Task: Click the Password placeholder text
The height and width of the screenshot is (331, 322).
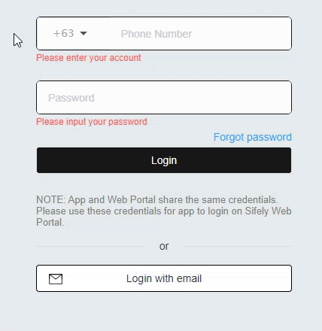Action: [x=71, y=98]
